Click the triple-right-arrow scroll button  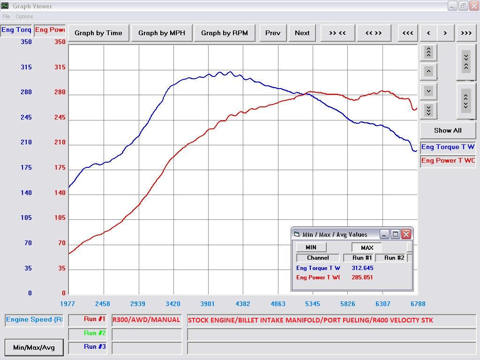click(466, 33)
